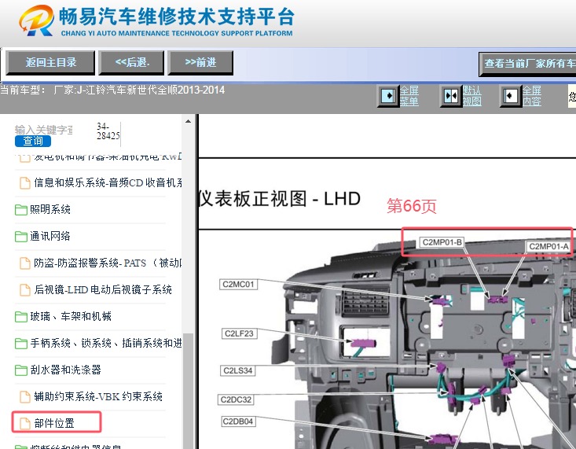Click the 全屏内容 layout icon
The width and height of the screenshot is (576, 449).
(510, 96)
